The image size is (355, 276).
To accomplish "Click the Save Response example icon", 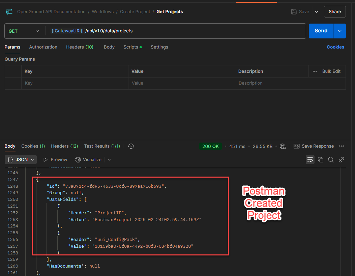I will 296,146.
